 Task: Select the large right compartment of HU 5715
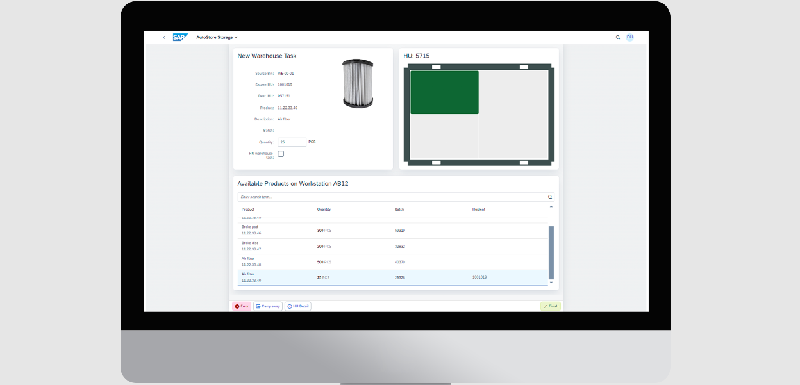coord(514,114)
